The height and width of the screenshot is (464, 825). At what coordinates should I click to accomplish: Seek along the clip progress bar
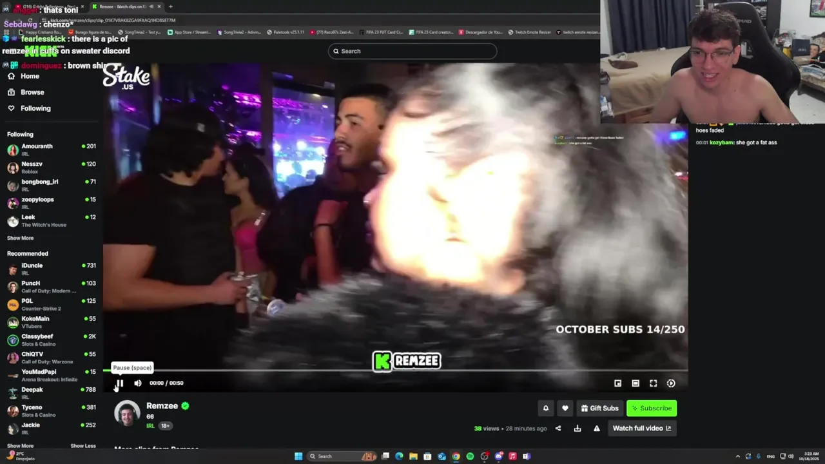[x=395, y=371]
